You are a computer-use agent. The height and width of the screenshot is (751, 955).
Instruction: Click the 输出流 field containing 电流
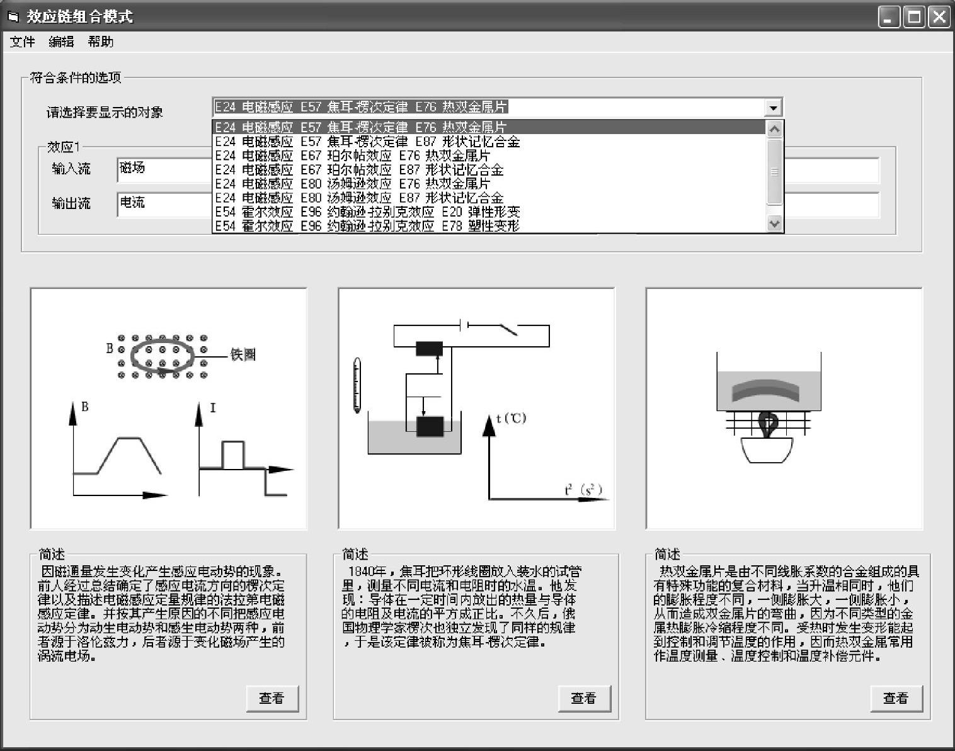click(x=165, y=204)
